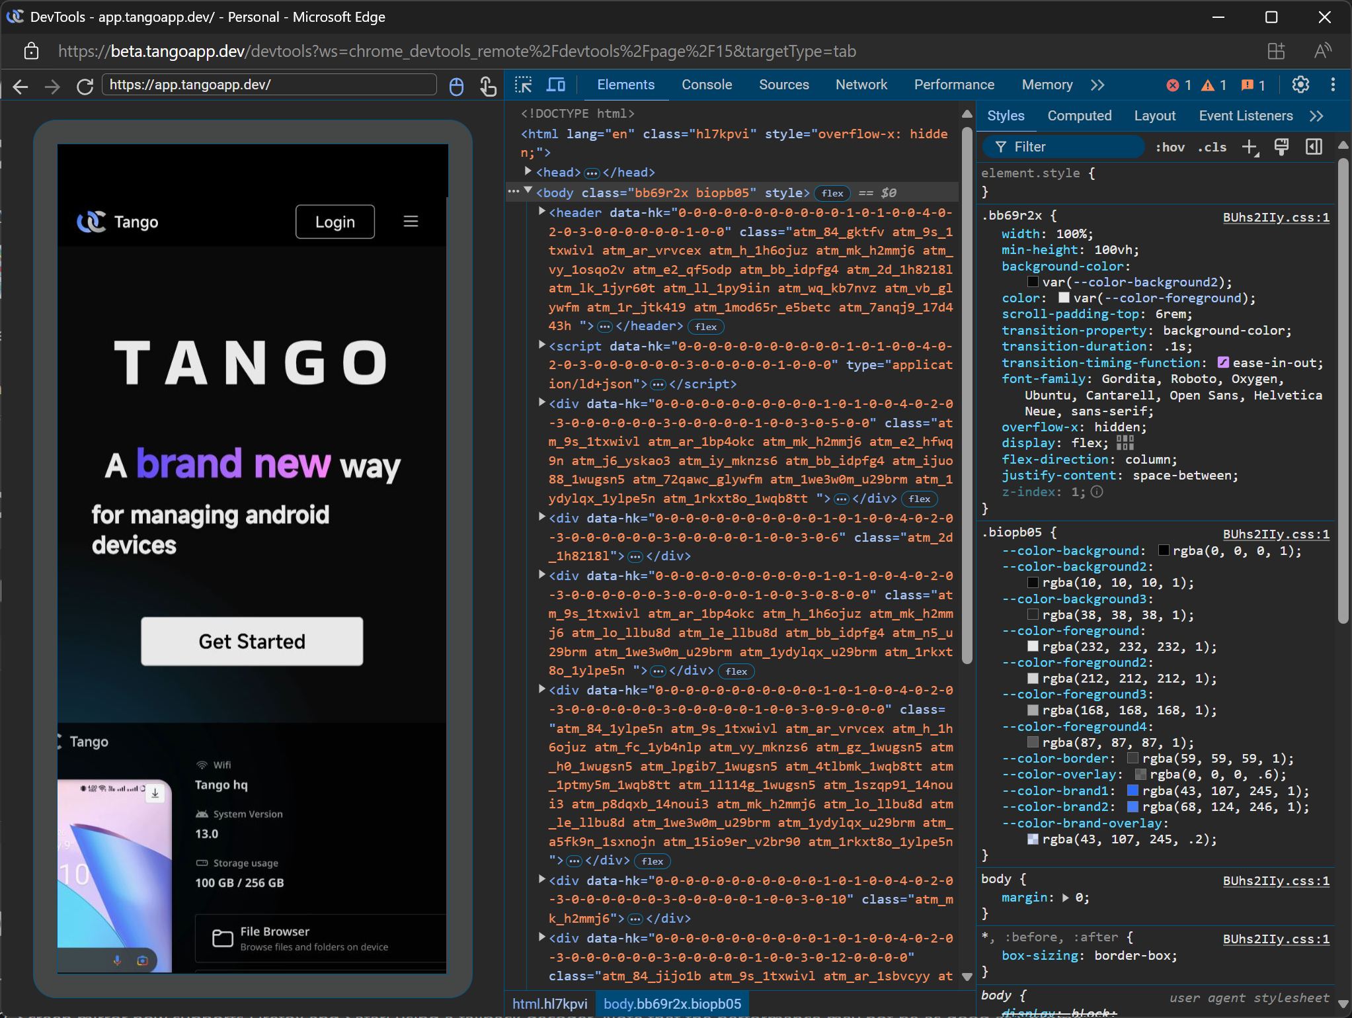
Task: Click the --color-brand2 color swatch
Action: tap(1133, 807)
